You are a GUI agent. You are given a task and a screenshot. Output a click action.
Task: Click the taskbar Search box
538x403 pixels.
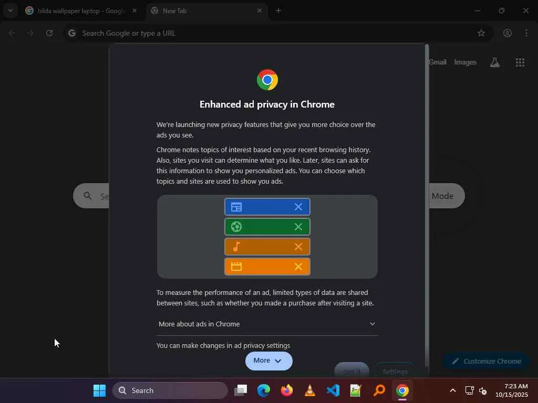click(170, 390)
